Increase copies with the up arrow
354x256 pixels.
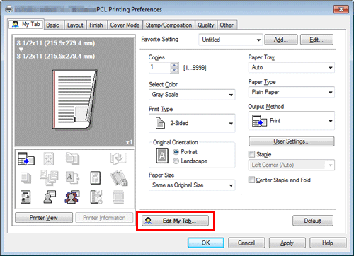pos(174,65)
